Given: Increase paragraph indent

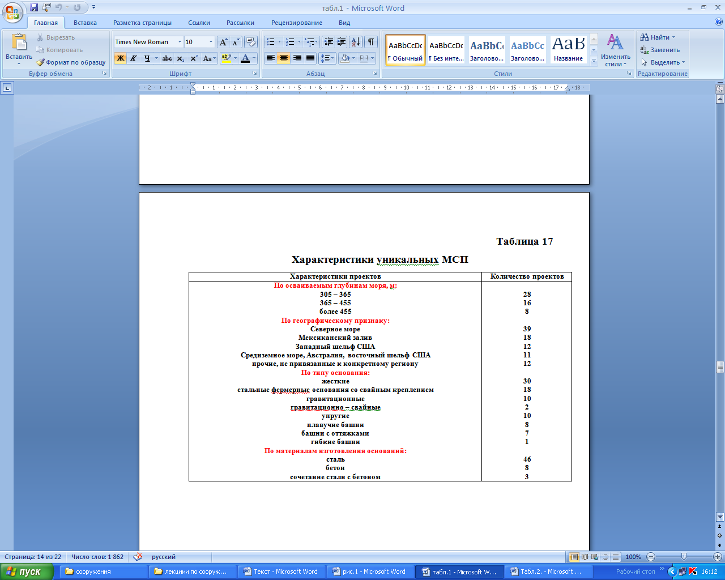Looking at the screenshot, I should [342, 42].
